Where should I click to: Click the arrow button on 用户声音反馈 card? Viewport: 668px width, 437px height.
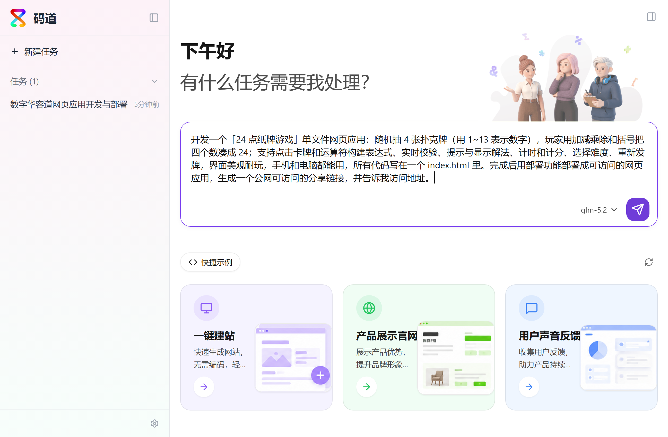529,387
